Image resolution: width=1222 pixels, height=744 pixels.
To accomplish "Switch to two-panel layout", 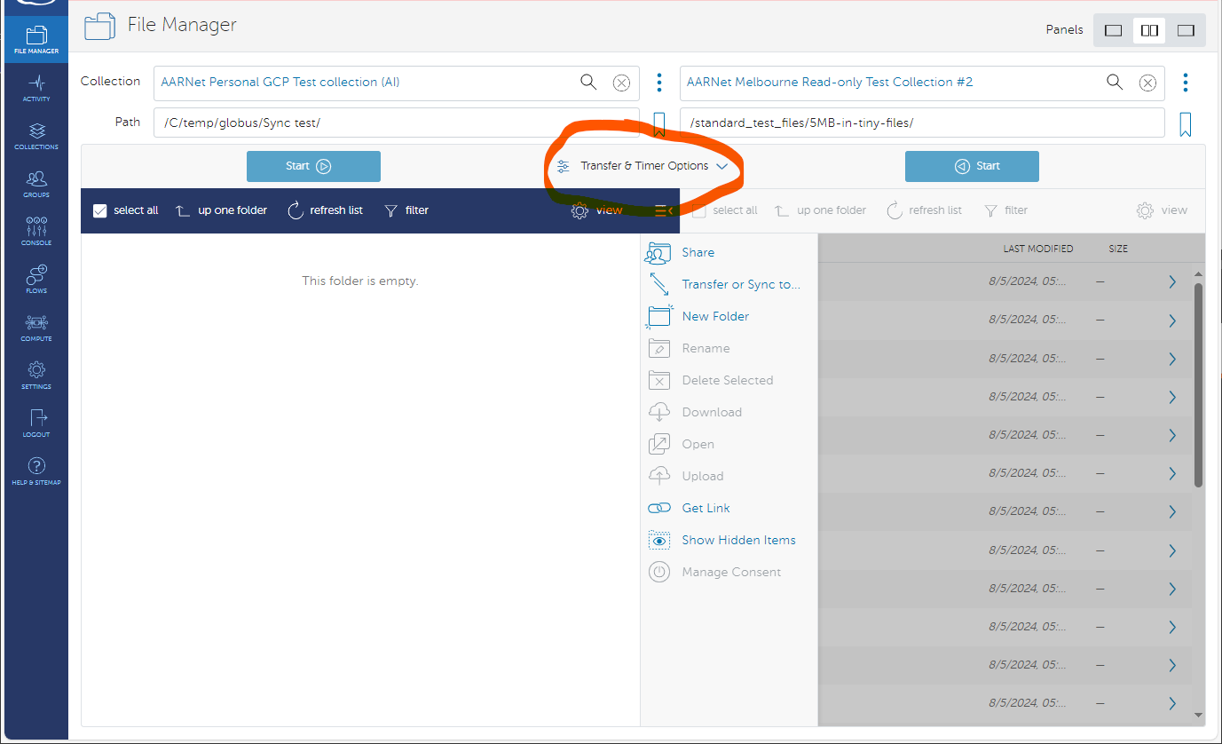I will [1149, 30].
